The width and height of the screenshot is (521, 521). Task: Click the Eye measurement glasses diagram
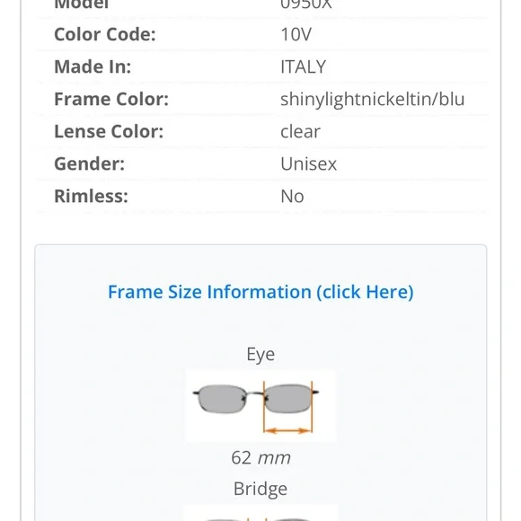[x=260, y=406]
